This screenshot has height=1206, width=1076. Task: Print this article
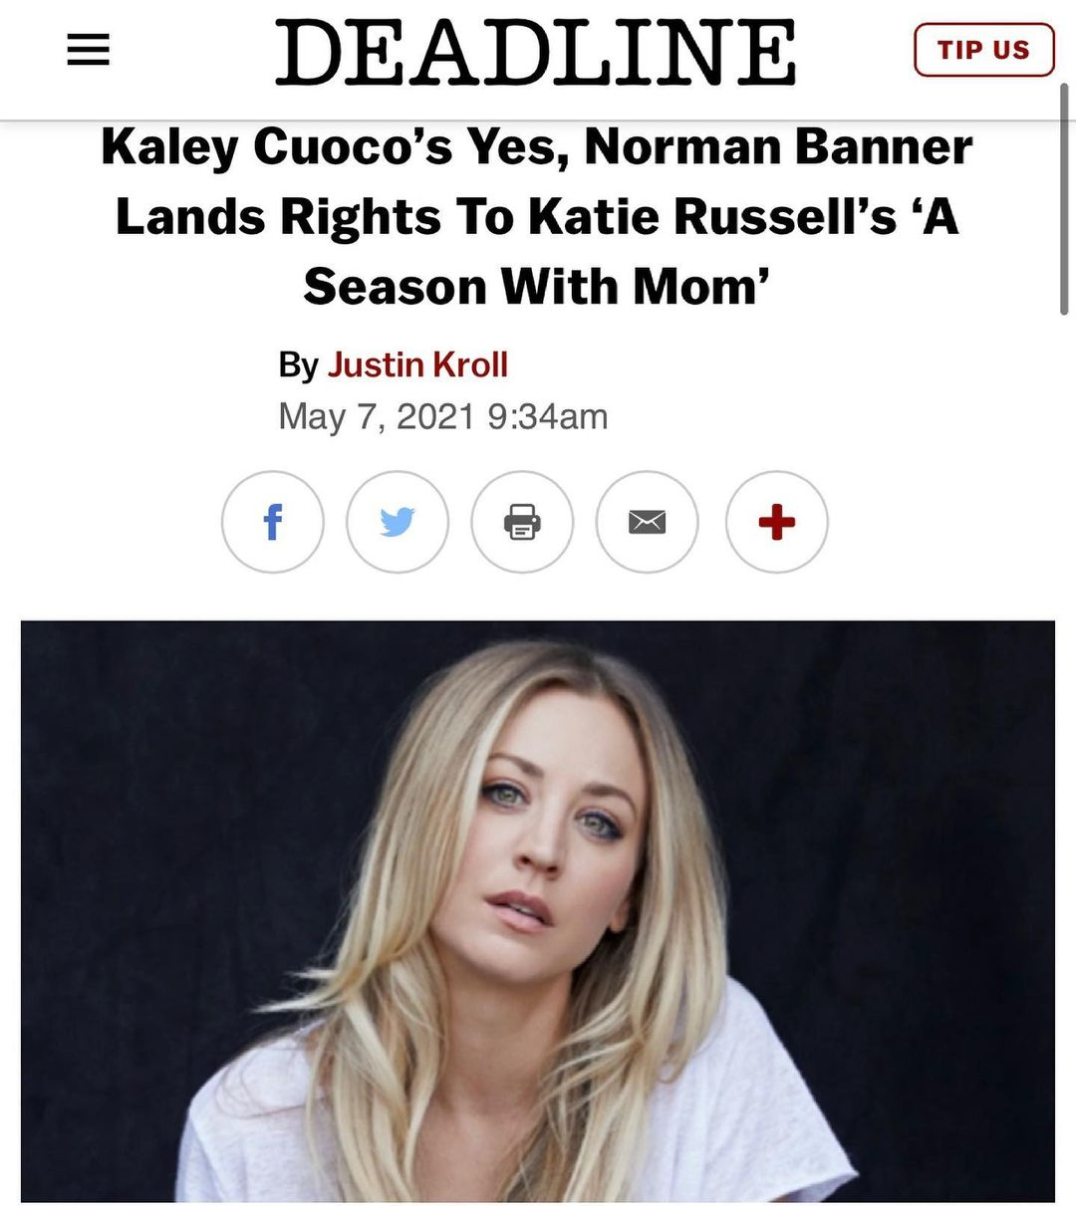522,522
